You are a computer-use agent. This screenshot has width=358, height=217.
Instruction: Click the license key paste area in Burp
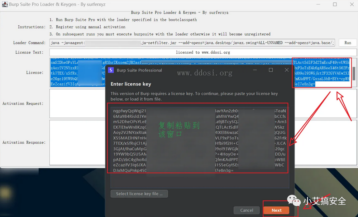(200, 148)
